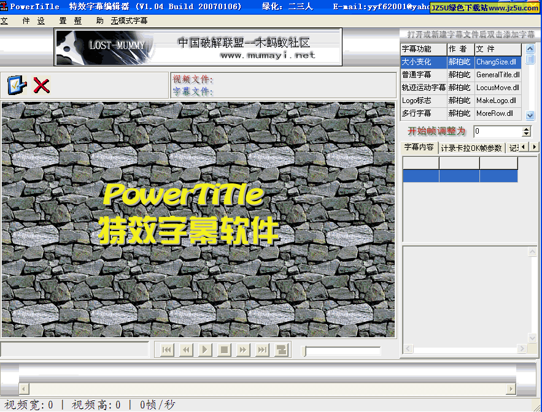Click the GeneralTitle.dll file cell
The height and width of the screenshot is (412, 542).
498,75
